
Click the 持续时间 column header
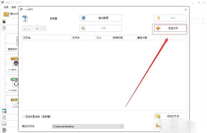124,38
